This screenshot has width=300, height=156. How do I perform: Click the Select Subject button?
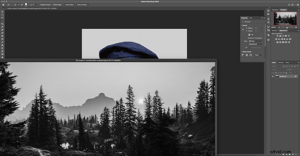[x=69, y=5]
